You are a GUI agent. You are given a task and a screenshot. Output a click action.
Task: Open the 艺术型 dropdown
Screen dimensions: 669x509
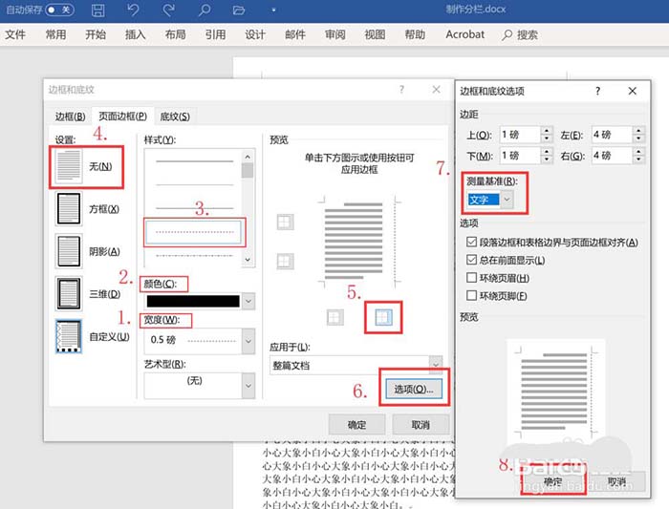[248, 386]
